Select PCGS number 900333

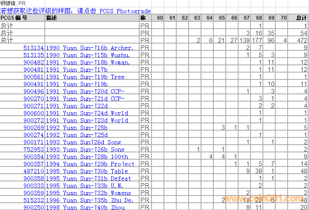[33, 186]
